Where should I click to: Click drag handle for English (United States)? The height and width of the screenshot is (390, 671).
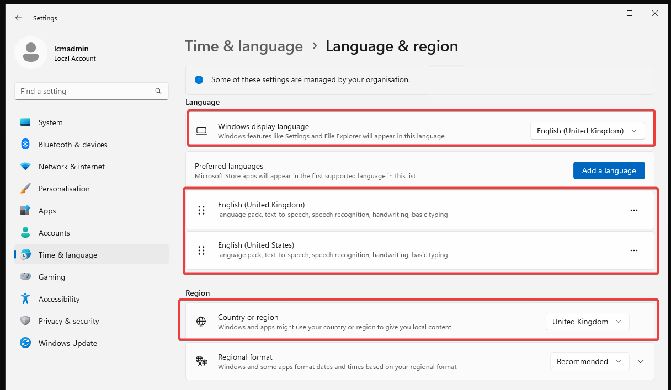[201, 250]
